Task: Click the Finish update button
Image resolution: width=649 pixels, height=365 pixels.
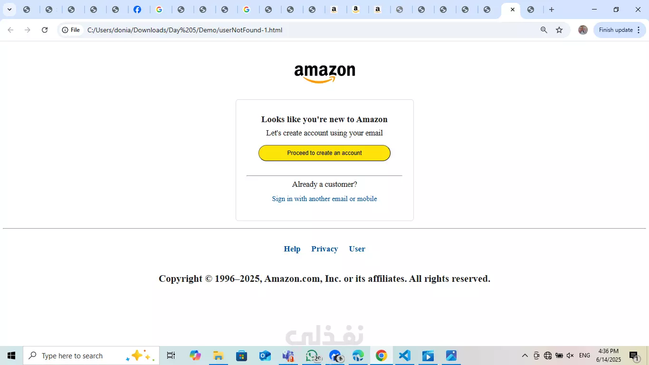Action: (x=616, y=30)
